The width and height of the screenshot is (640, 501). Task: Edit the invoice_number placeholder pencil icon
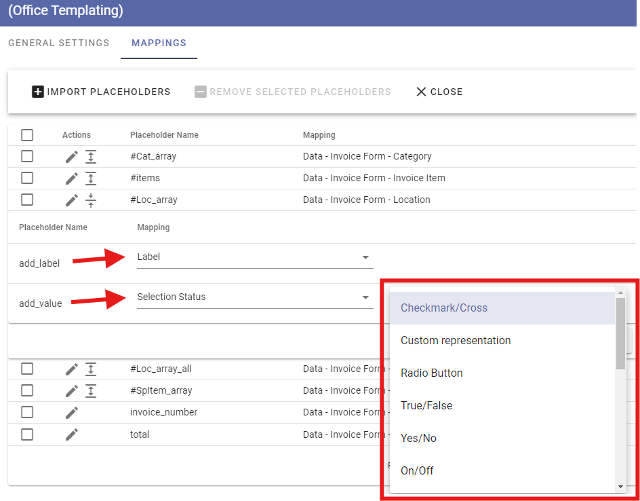[72, 413]
